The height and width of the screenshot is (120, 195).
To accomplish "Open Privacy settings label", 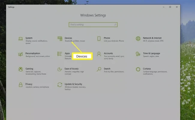I will (29, 84).
